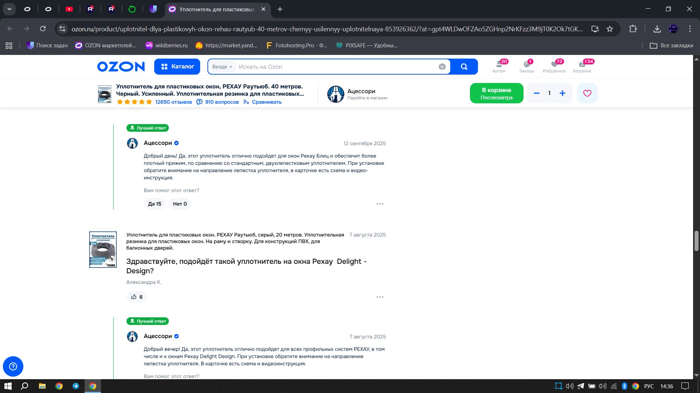Open Избранное favorites in header
The height and width of the screenshot is (393, 700).
(554, 66)
